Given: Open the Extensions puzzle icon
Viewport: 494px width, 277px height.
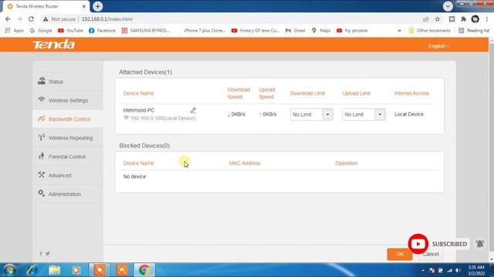Looking at the screenshot, I should click(x=463, y=19).
